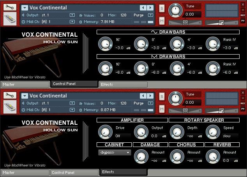Switch to Master tab in lower instrument
The width and height of the screenshot is (247, 177).
pyautogui.click(x=25, y=173)
